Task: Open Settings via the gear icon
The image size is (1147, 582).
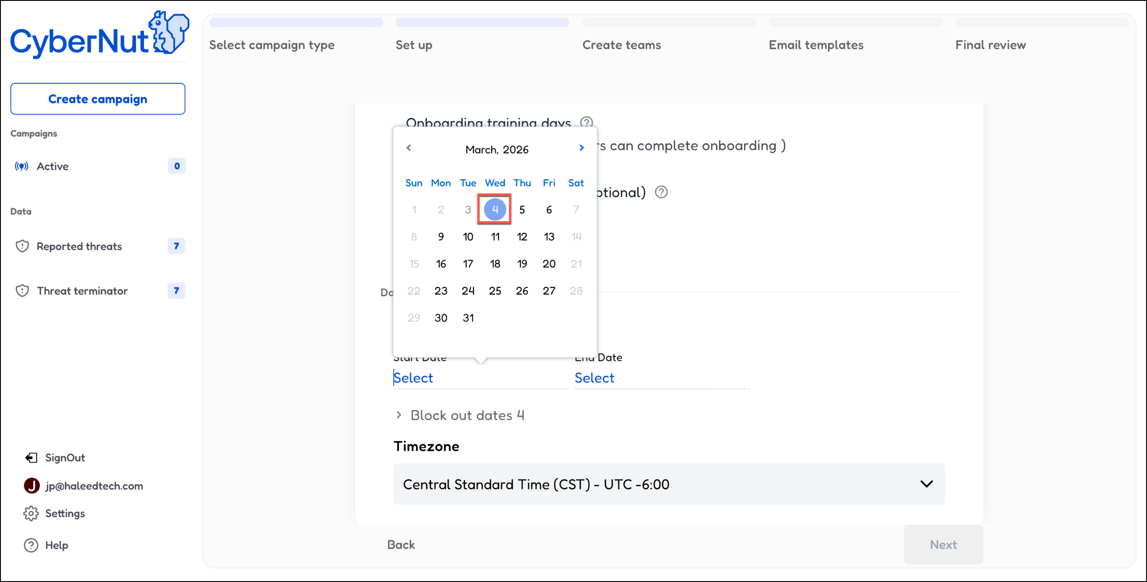Action: point(31,514)
